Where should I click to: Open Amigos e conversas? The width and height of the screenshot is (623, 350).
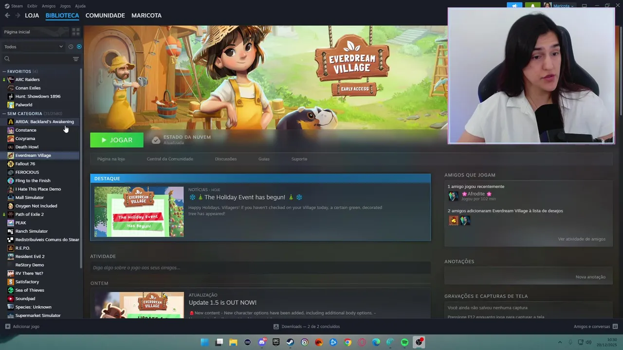[595, 327]
